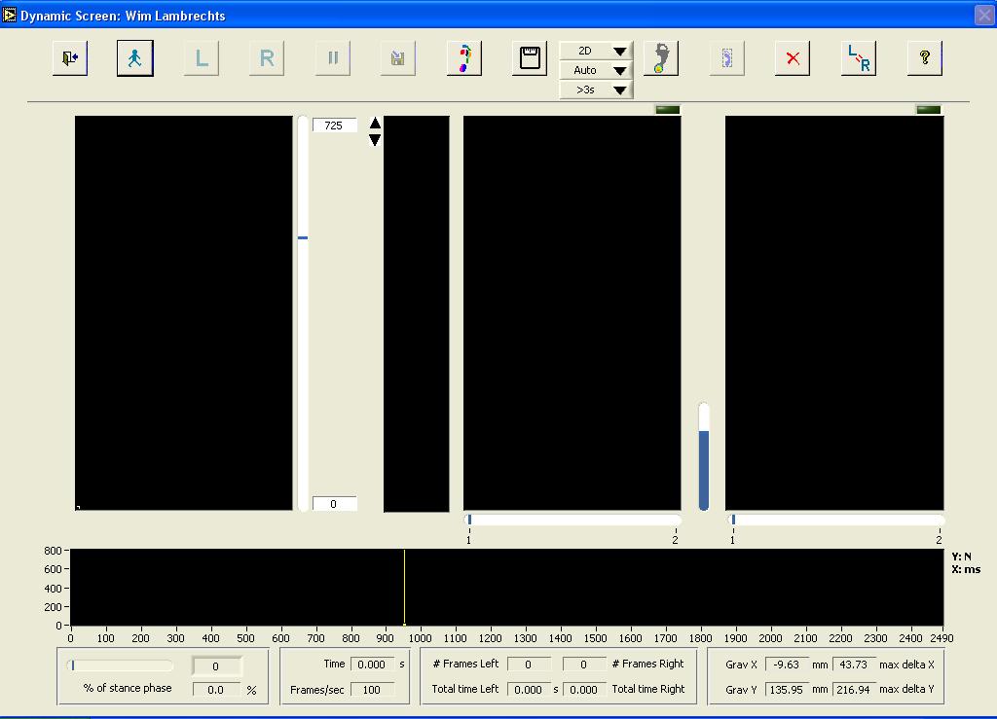This screenshot has height=719, width=997.
Task: Click the stance phase slider
Action: click(120, 665)
